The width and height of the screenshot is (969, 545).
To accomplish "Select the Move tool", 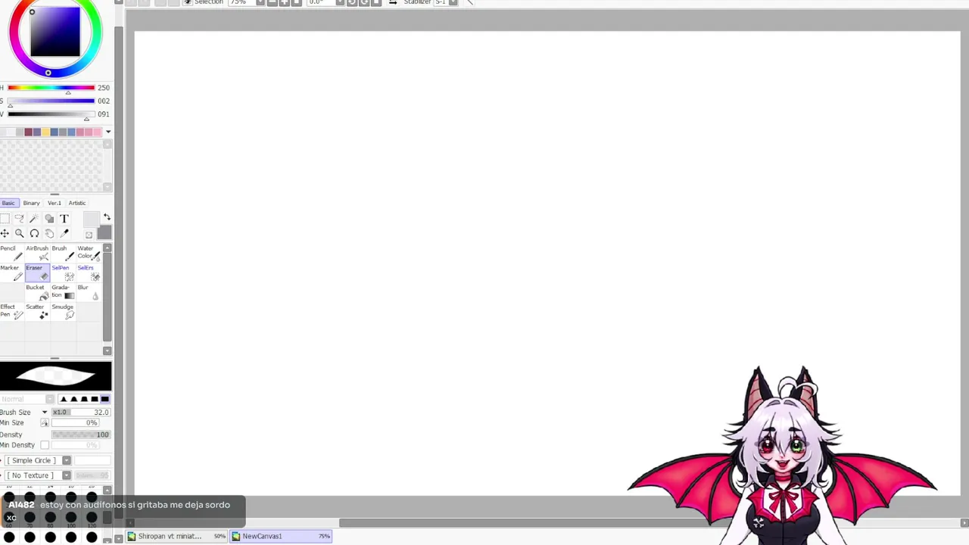I will pos(5,233).
